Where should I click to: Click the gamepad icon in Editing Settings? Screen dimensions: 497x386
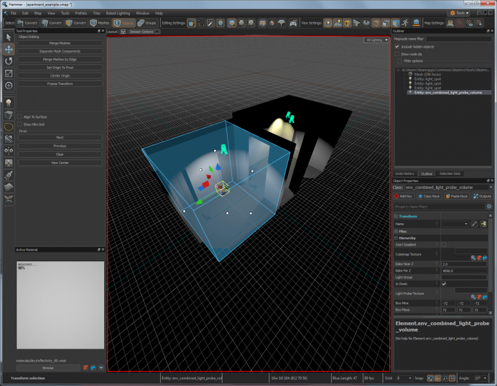(x=293, y=23)
